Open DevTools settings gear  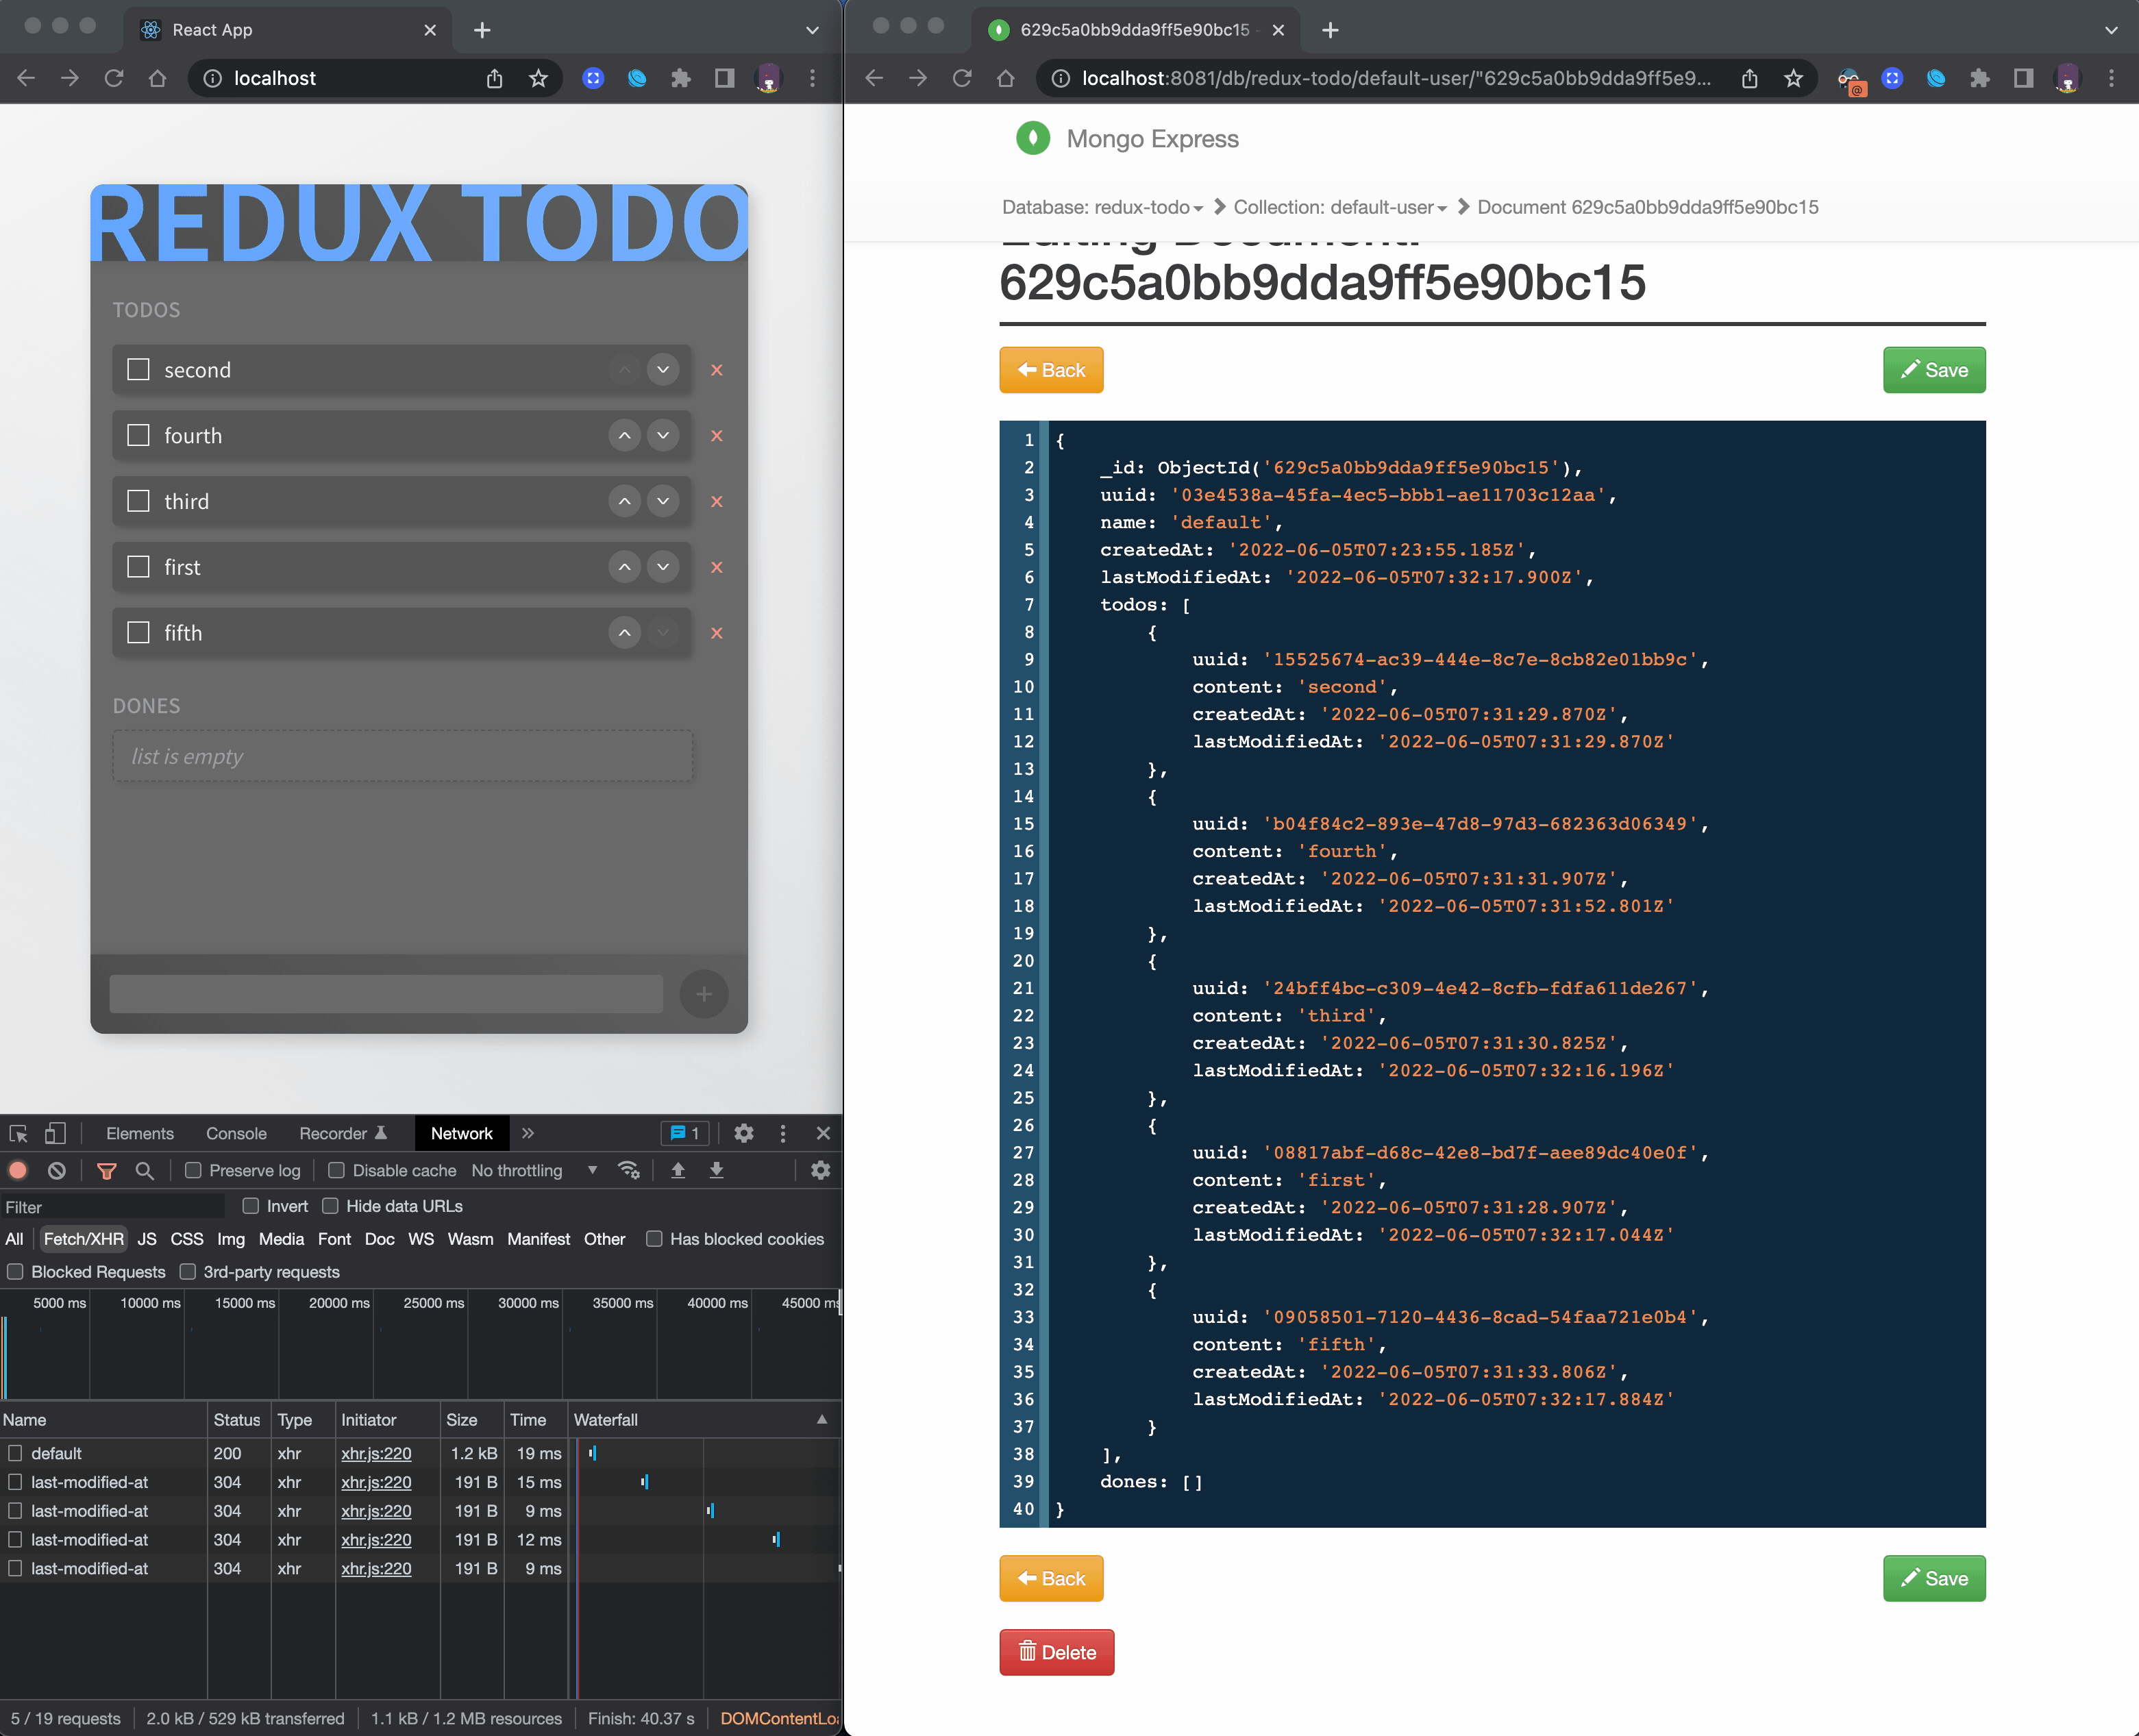[743, 1133]
